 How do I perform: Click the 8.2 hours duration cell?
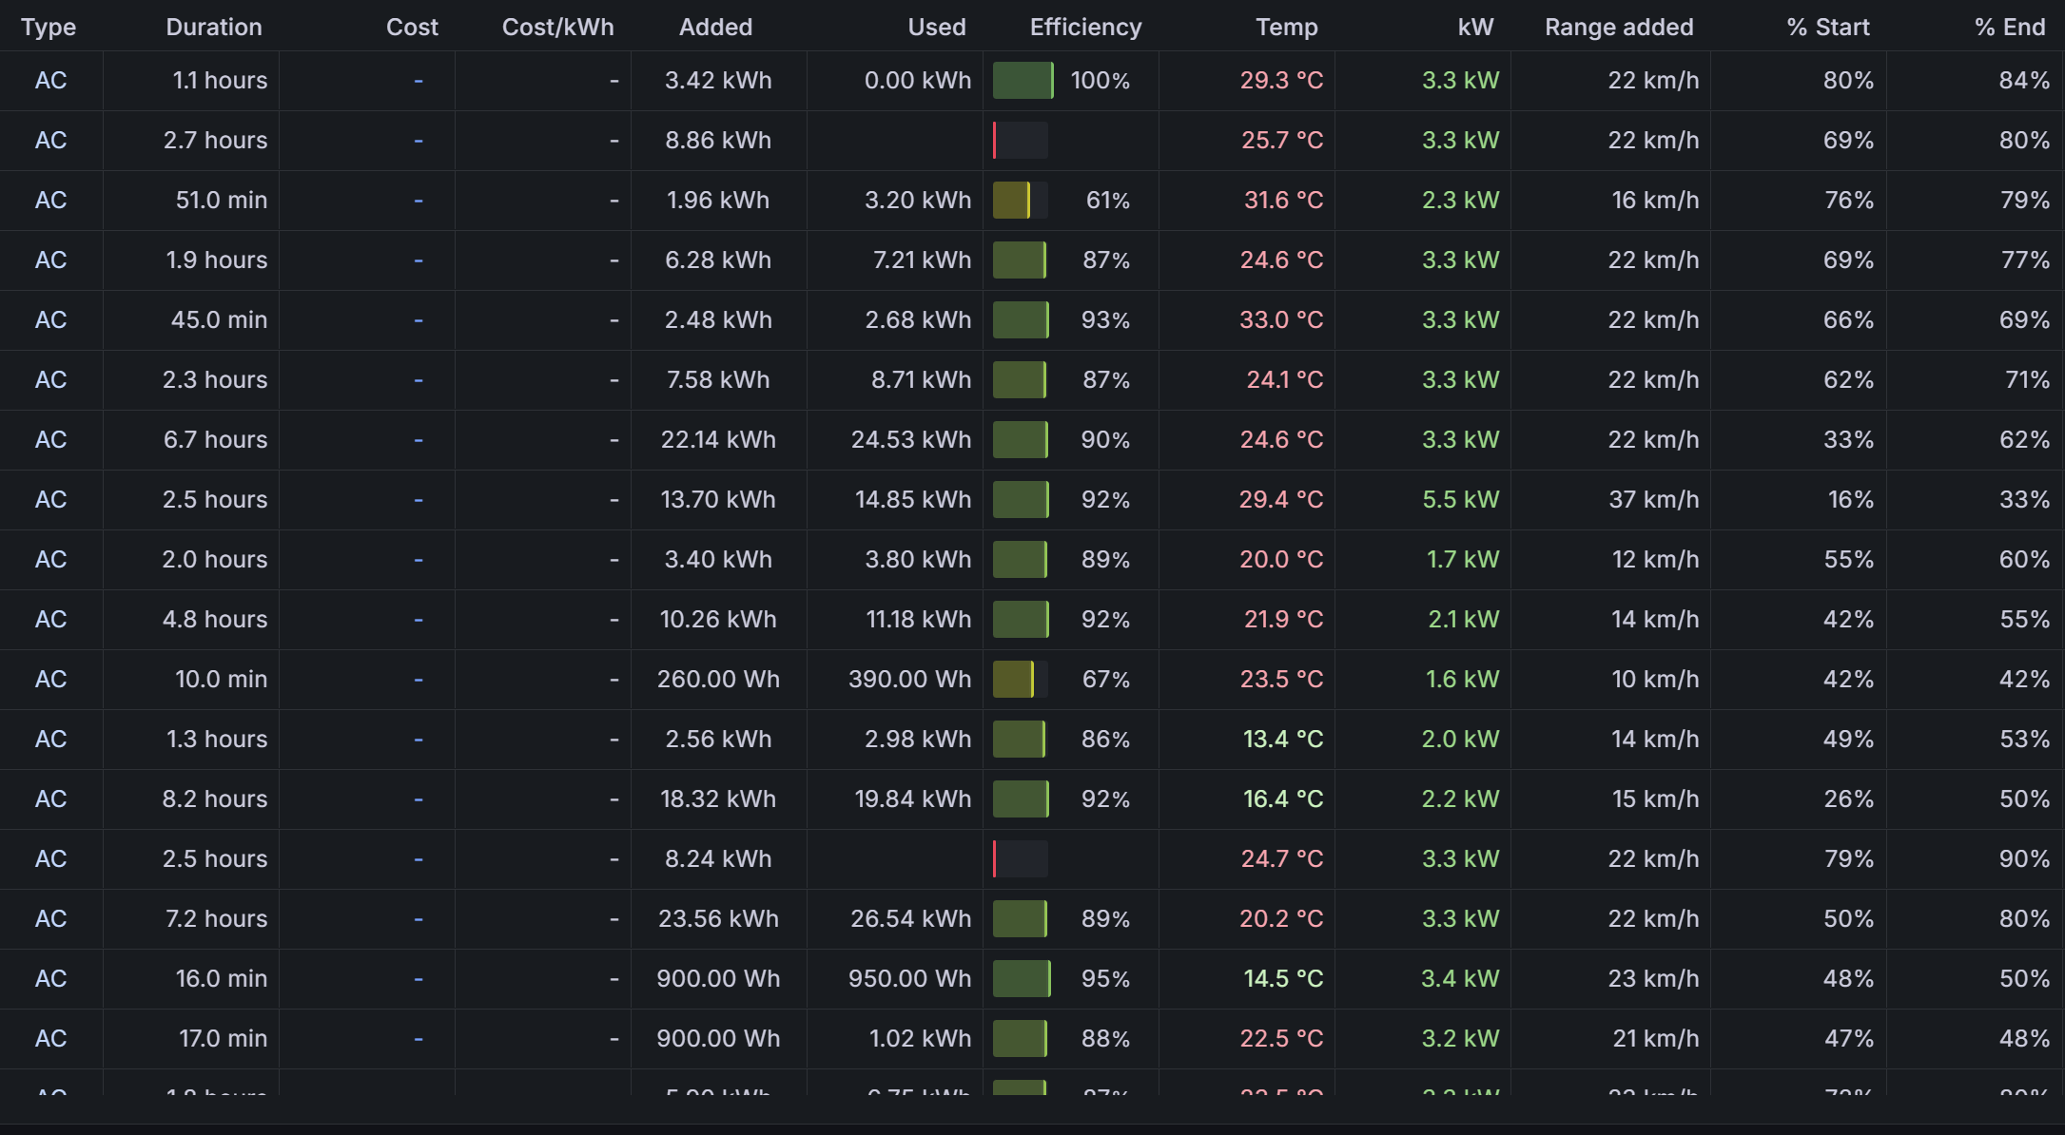click(214, 799)
